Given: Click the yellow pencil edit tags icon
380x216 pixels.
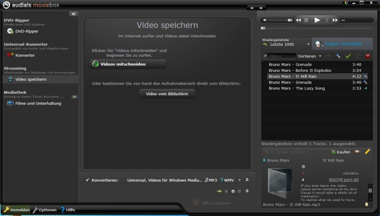Looking at the screenshot, I should point(367,151).
